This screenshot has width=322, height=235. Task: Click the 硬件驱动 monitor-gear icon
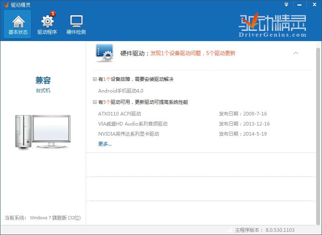[104, 53]
